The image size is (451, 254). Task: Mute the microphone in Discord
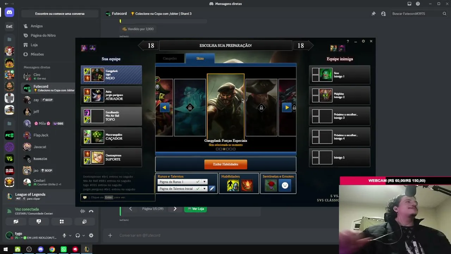coord(64,235)
